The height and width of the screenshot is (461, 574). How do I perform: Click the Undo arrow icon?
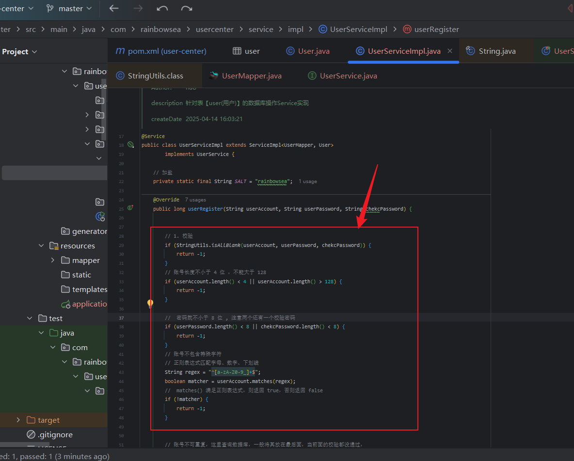(x=162, y=8)
